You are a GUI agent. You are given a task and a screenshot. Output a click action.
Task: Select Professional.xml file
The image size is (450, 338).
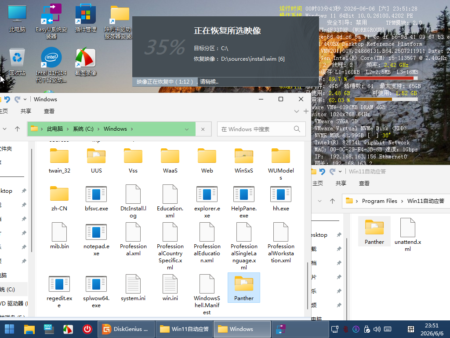[x=133, y=240]
